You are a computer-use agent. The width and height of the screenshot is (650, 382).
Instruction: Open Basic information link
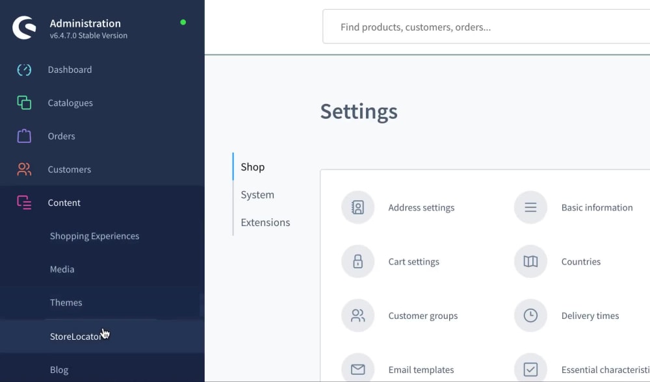pyautogui.click(x=597, y=207)
